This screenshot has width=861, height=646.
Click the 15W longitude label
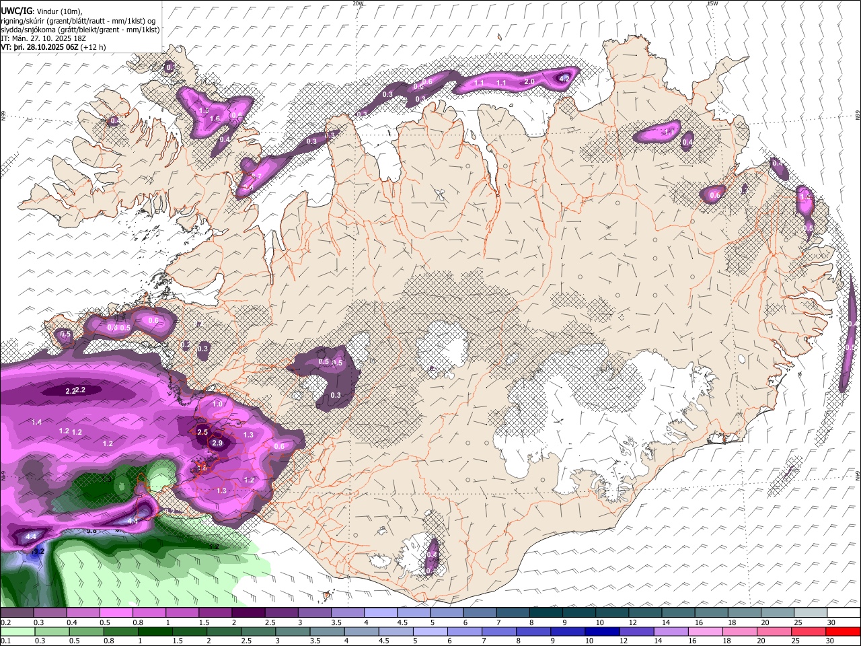[x=712, y=3]
